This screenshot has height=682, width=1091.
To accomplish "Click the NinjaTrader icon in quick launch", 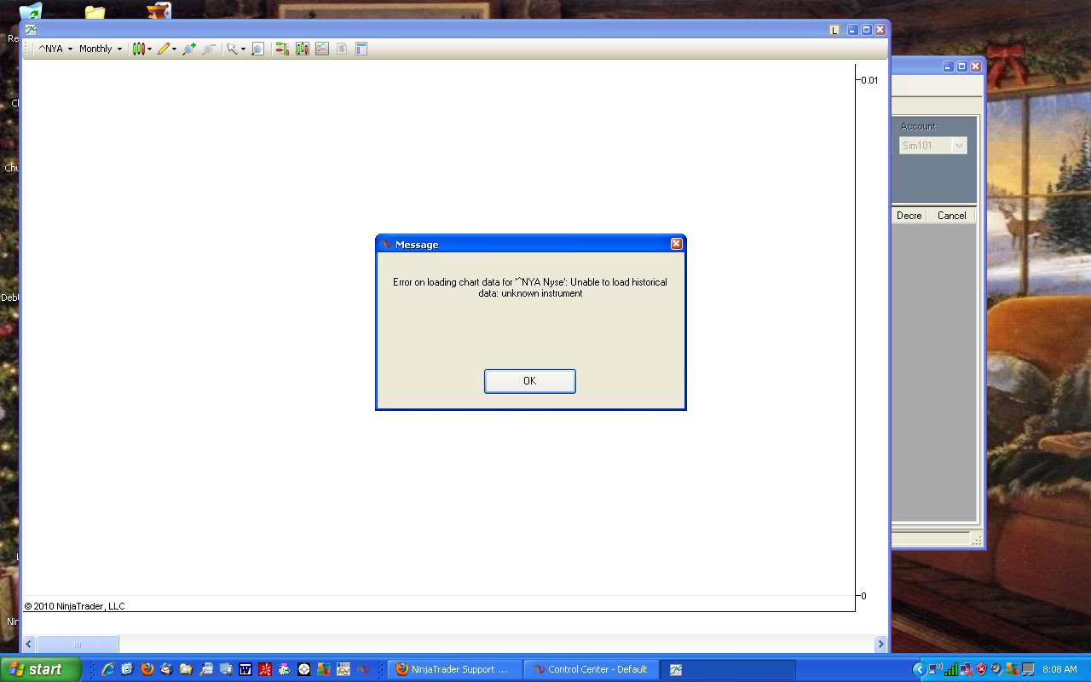I will (x=364, y=669).
